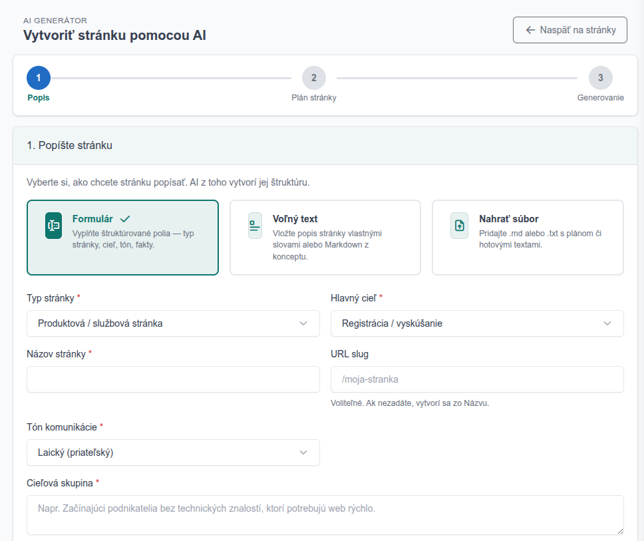The height and width of the screenshot is (541, 644).
Task: Go back via Naspäť na stránky button
Action: click(x=569, y=30)
